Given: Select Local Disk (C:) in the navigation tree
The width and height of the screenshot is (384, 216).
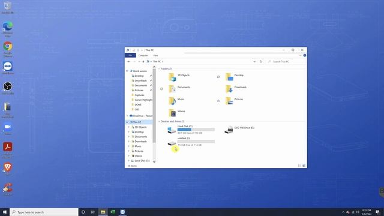Looking at the screenshot, I should click(142, 161).
